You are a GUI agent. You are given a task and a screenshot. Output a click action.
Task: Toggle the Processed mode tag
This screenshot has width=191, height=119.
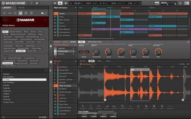(8, 63)
